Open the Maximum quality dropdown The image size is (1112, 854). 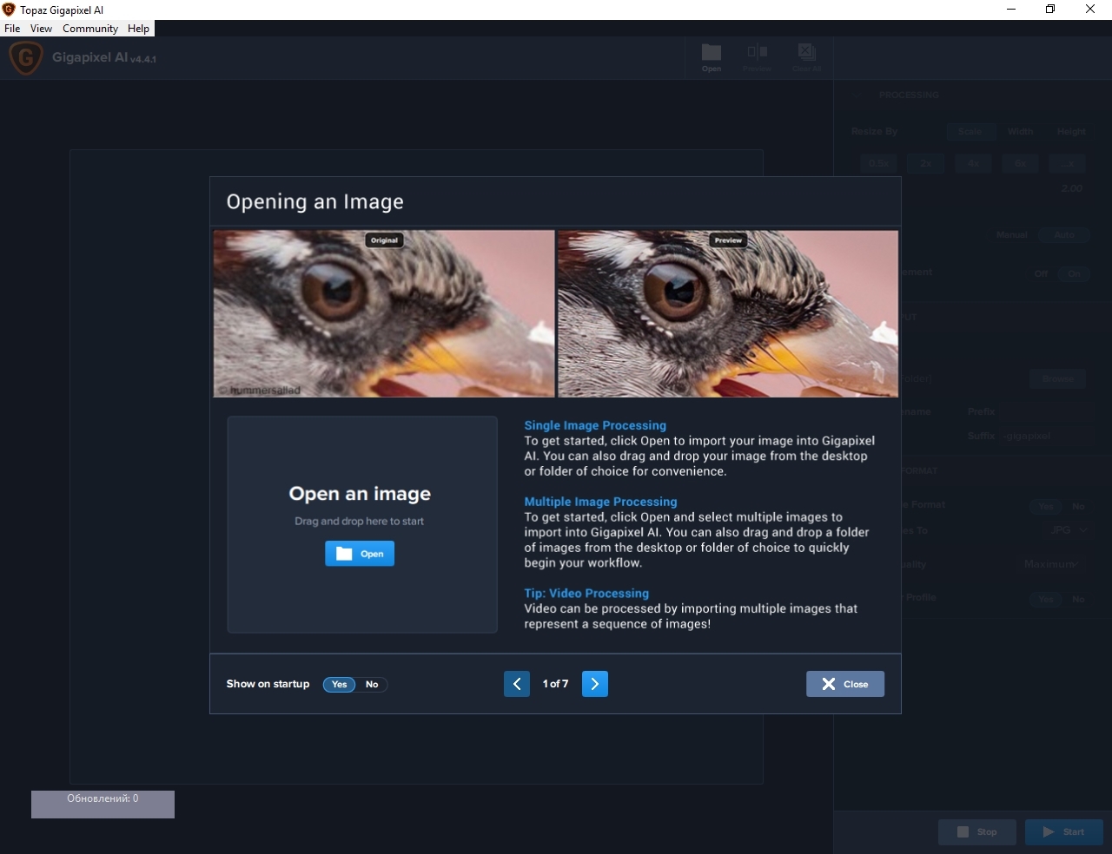(x=1051, y=564)
